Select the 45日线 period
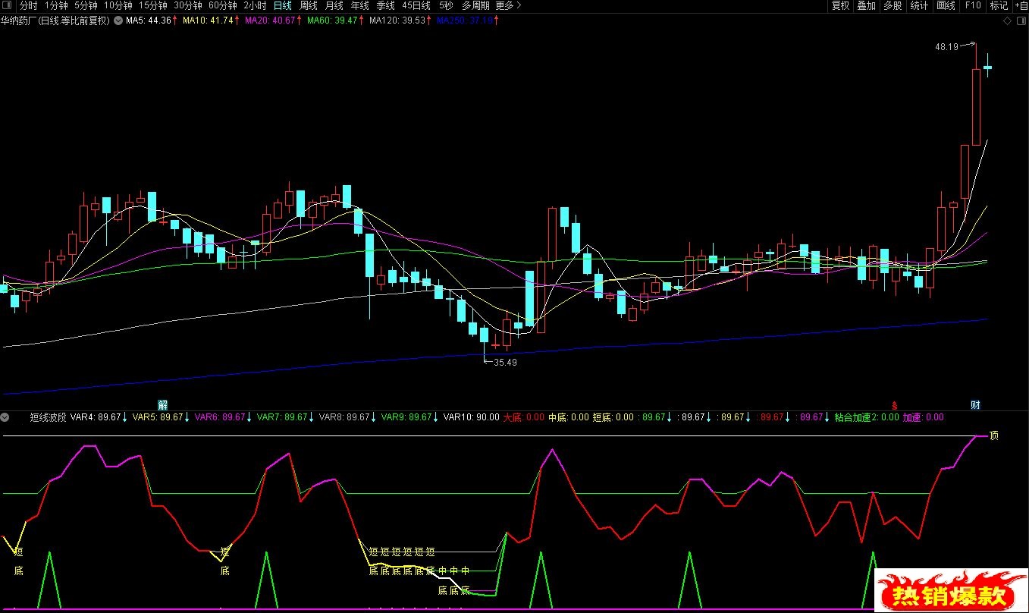 [416, 5]
